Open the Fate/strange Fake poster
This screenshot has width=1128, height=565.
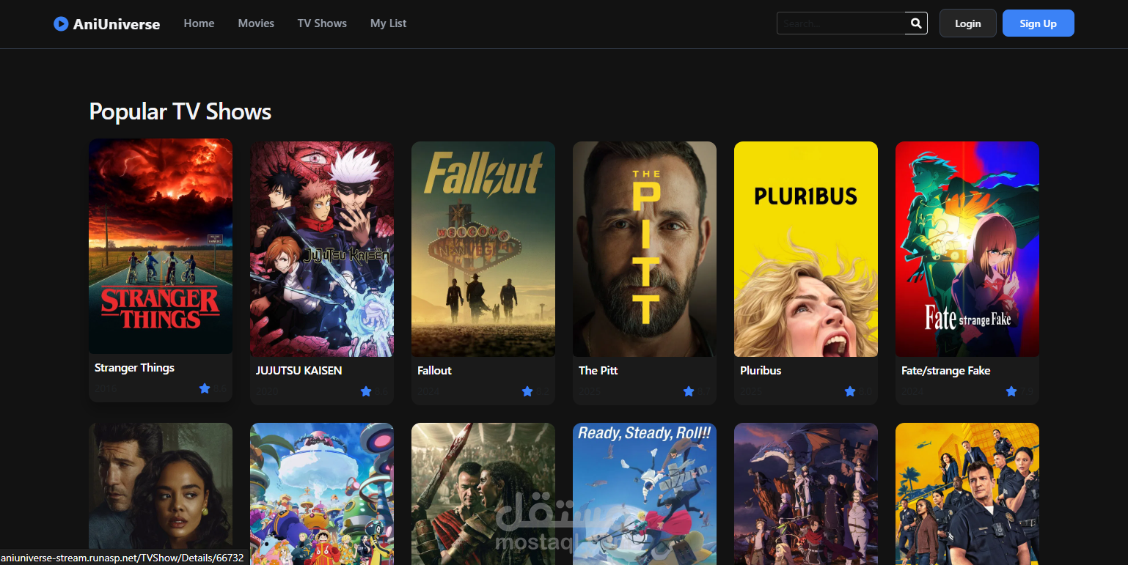[x=967, y=249]
